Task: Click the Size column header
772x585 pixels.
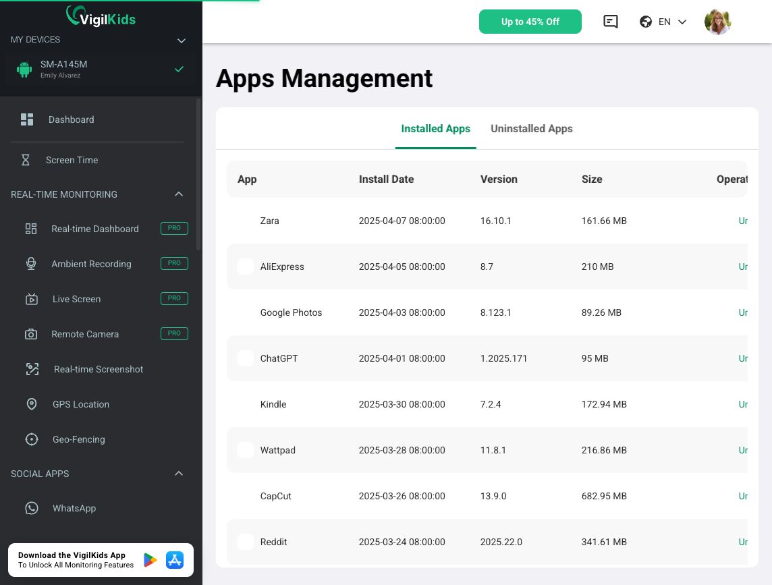Action: click(x=592, y=179)
